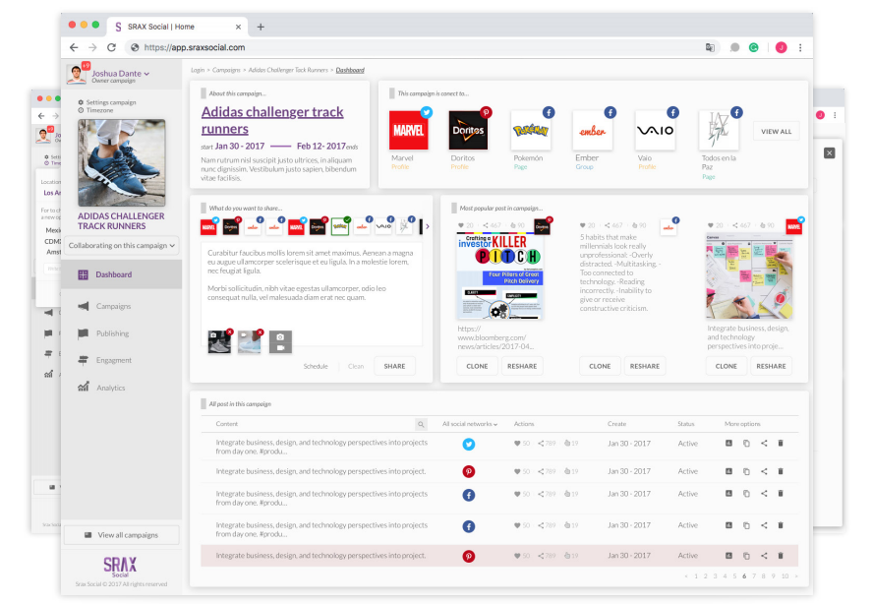
Task: Click Twitter icon in first post row
Action: [469, 445]
